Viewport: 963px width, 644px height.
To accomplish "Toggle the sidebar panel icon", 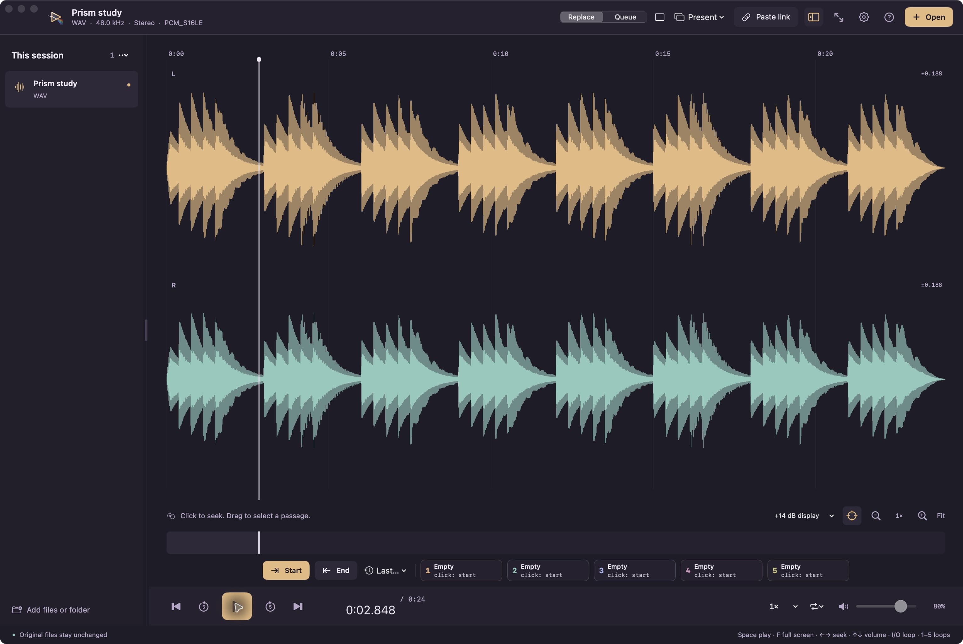I will click(x=814, y=17).
